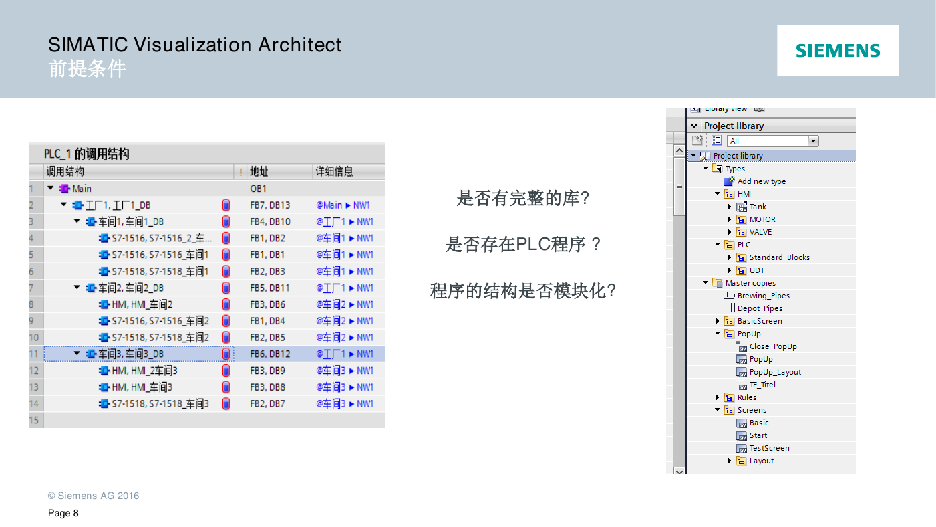Screen dimensions: 936x527
Task: Collapse the 车间3, 车间3_DB node
Action: pos(77,354)
